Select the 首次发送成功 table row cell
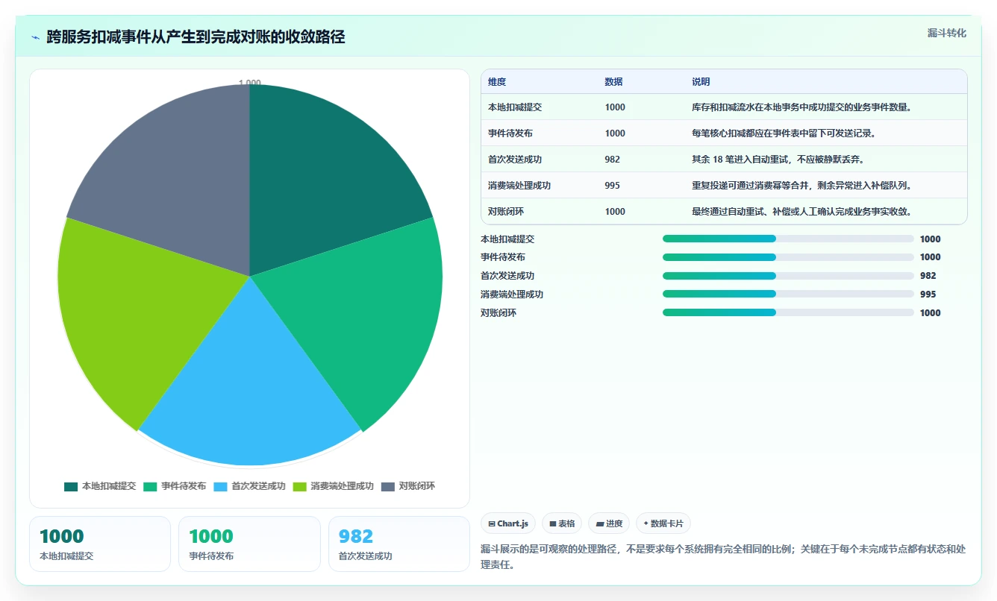The height and width of the screenshot is (601, 997). [x=515, y=160]
